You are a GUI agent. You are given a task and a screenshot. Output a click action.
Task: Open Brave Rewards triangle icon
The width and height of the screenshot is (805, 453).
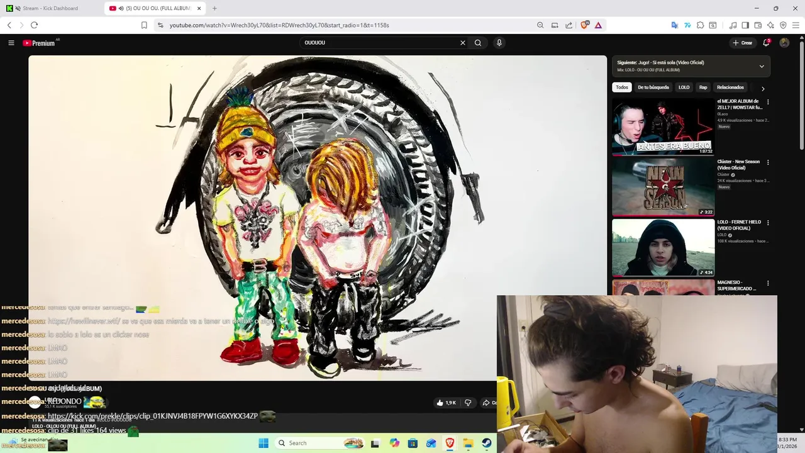click(598, 25)
